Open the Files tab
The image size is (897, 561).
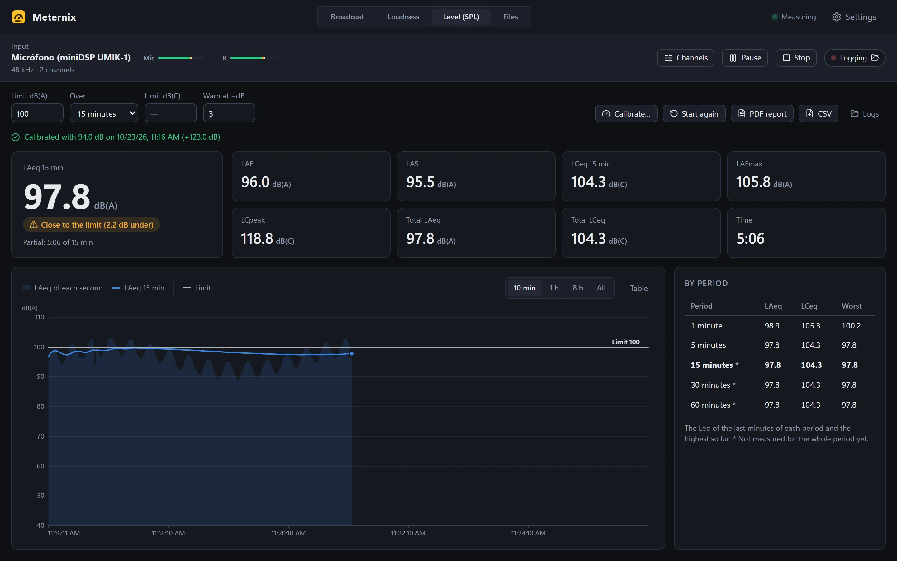pos(510,17)
